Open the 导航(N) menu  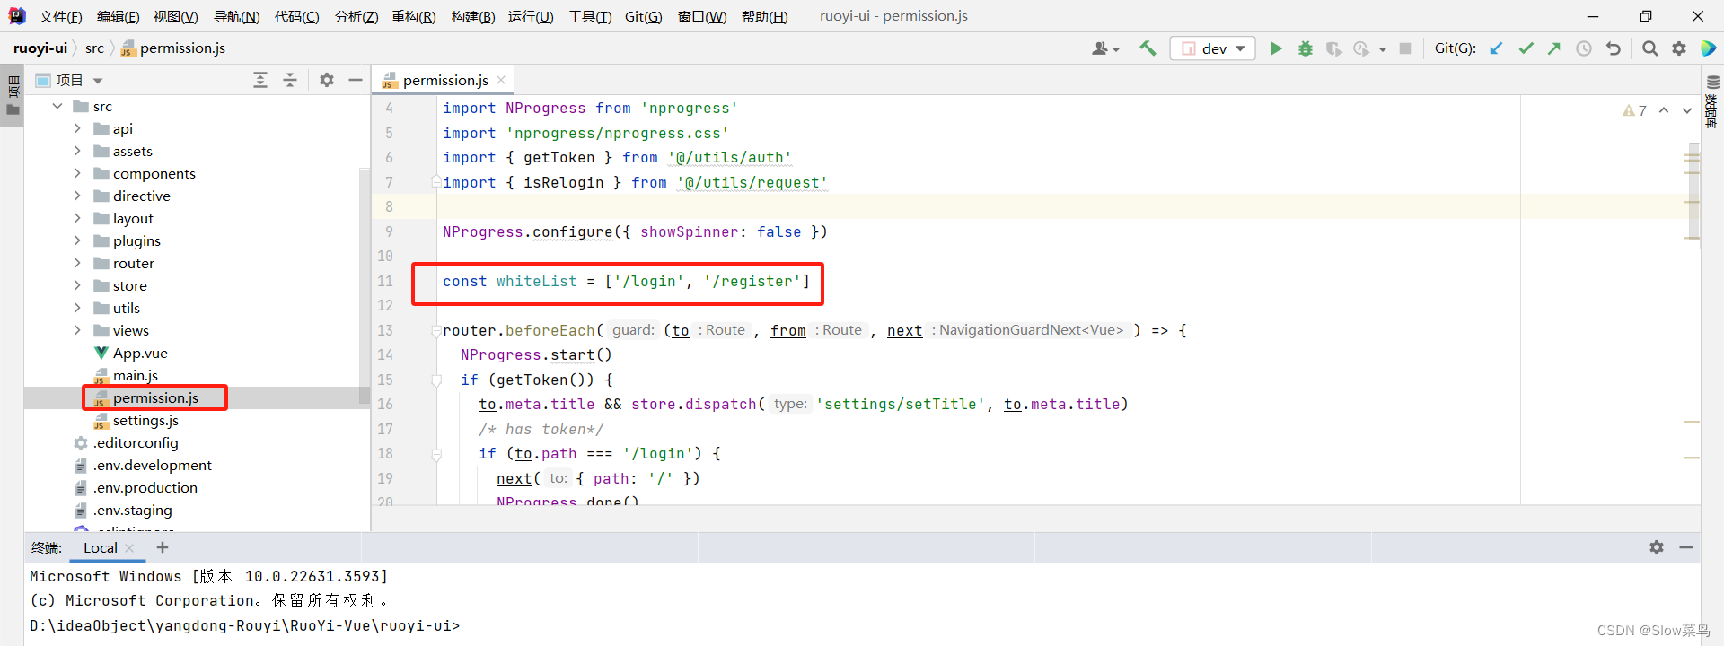point(236,16)
